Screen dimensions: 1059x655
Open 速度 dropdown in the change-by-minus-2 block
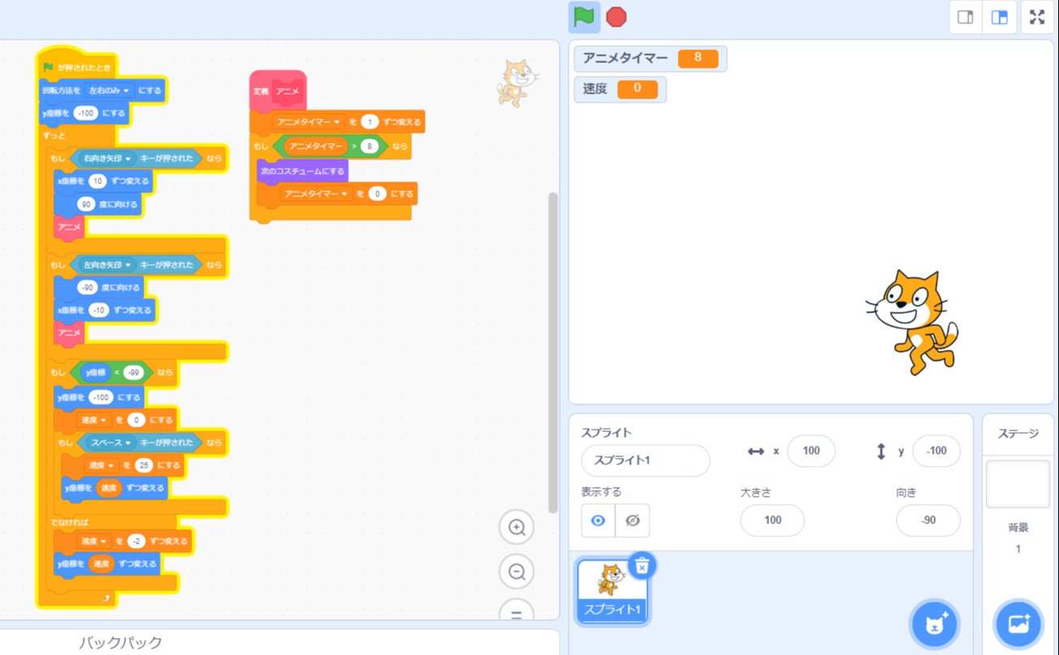[x=95, y=541]
